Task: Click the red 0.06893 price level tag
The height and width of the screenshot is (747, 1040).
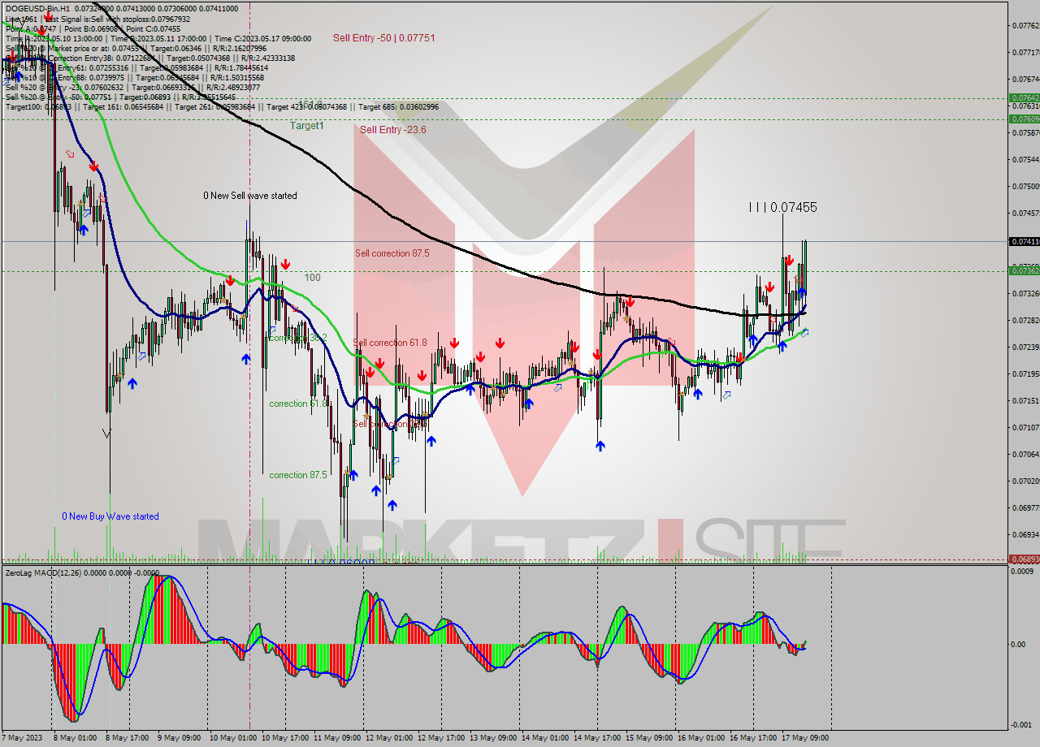Action: [1024, 559]
